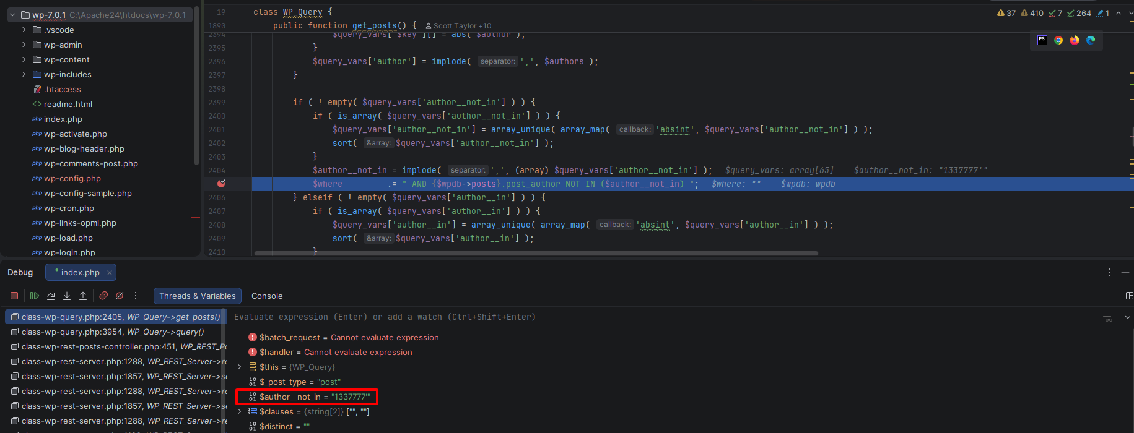Open file preview in Chrome browser
The height and width of the screenshot is (433, 1134).
pos(1058,40)
